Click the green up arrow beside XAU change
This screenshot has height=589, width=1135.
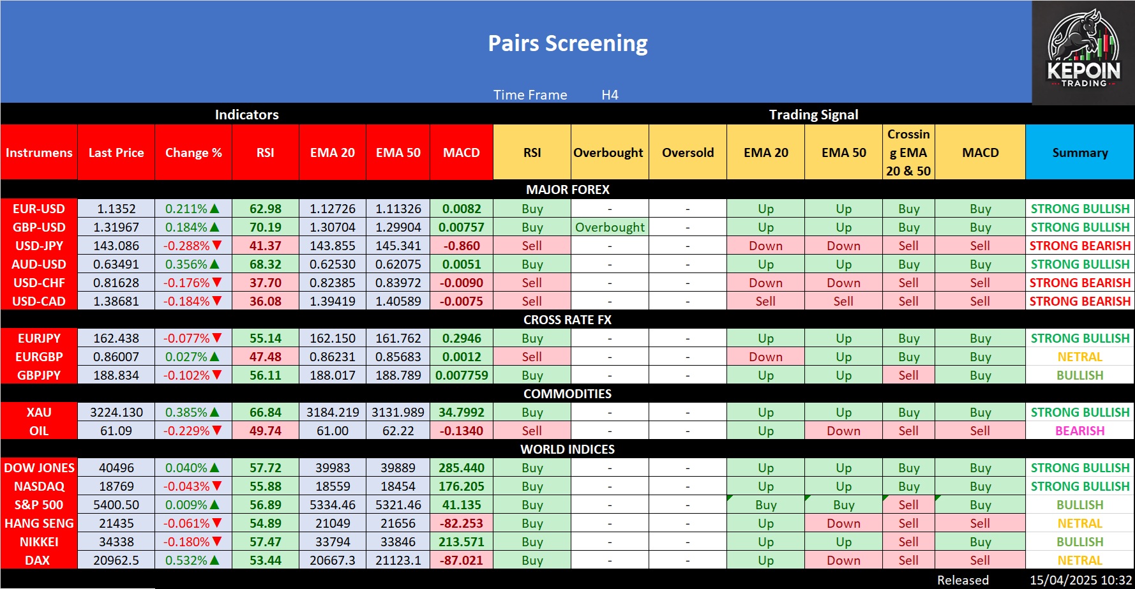pyautogui.click(x=214, y=412)
